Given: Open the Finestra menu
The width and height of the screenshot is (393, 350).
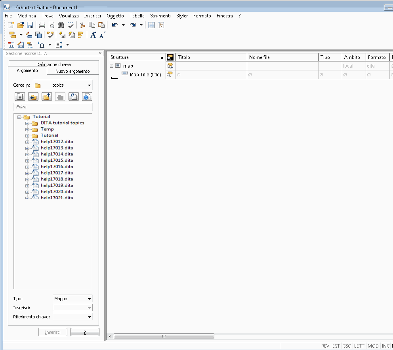Looking at the screenshot, I should [225, 16].
